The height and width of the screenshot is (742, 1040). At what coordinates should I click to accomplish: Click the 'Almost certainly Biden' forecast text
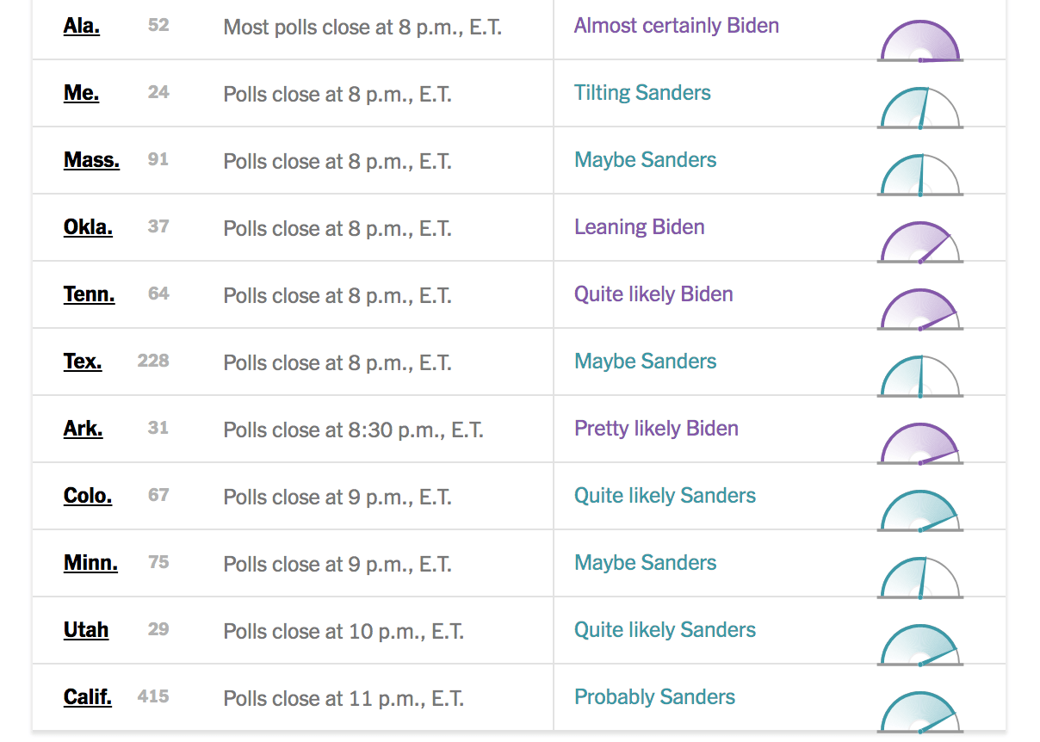point(676,26)
